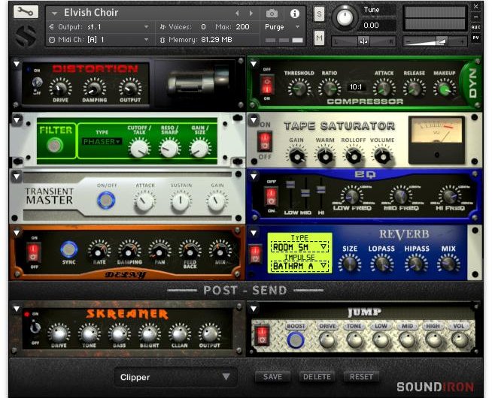Expand the Clipper preset dropdown

[x=176, y=377]
